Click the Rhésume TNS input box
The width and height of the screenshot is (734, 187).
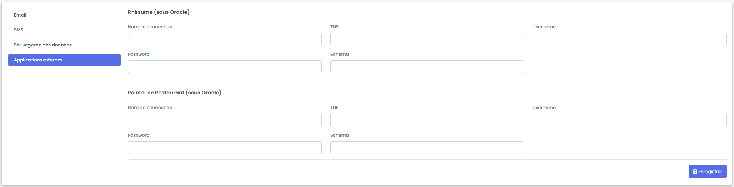point(427,39)
